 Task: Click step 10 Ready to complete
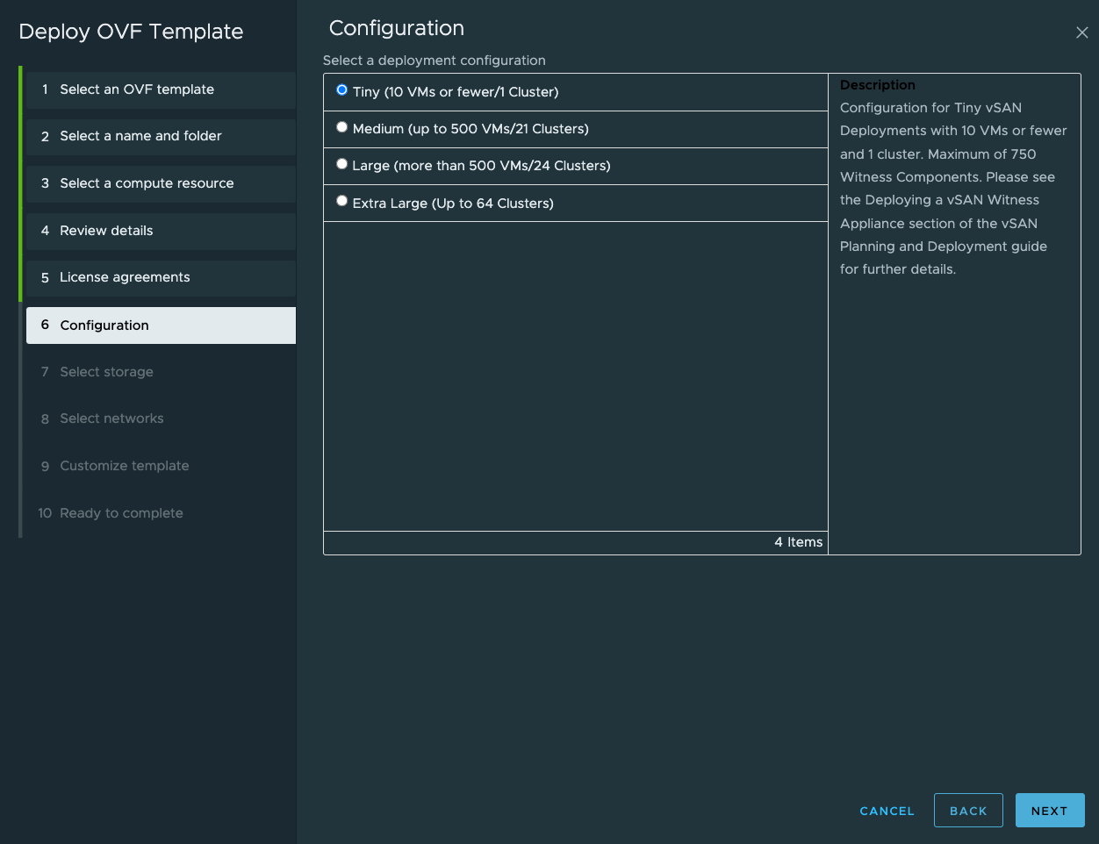click(121, 513)
